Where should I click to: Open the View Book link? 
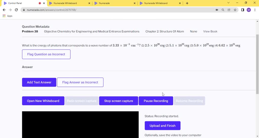210,32
